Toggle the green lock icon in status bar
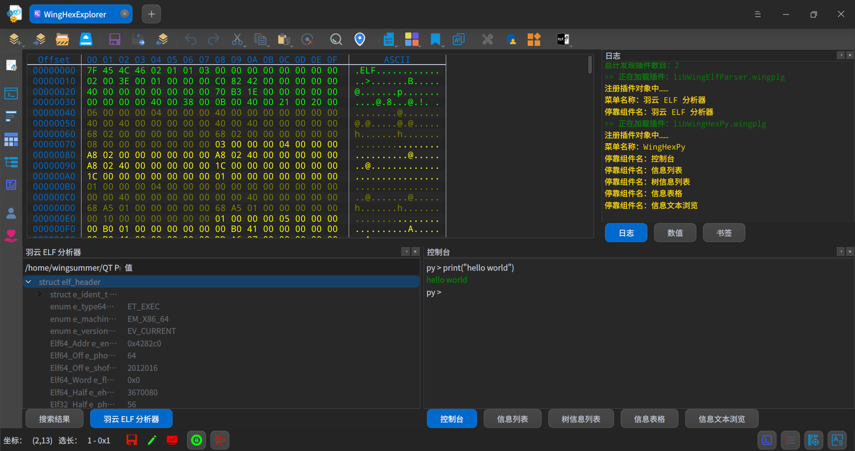The height and width of the screenshot is (451, 855). coord(196,440)
